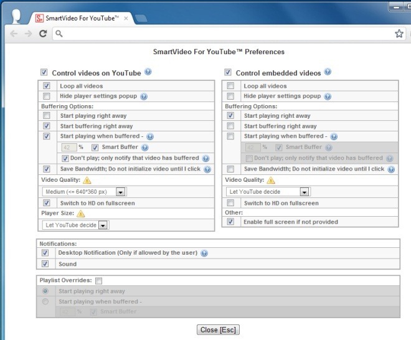Screen dimensions: 411x340
Task: Open a new browser tab
Action: [141, 19]
